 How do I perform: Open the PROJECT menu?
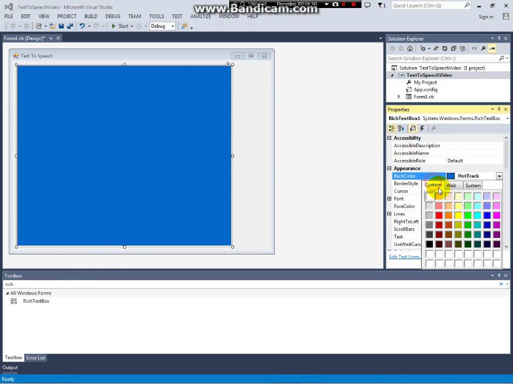point(67,17)
